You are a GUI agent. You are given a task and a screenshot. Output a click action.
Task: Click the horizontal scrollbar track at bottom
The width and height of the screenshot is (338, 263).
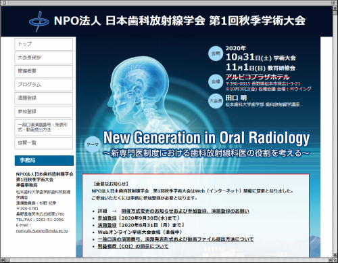pyautogui.click(x=169, y=260)
